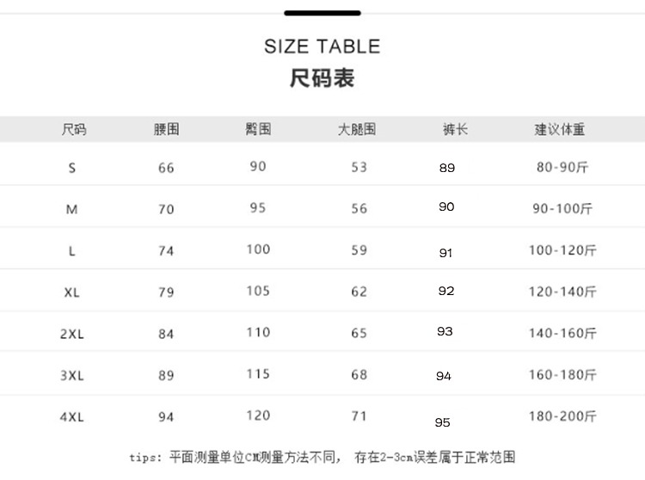Select the 4XL size row label
The width and height of the screenshot is (645, 480).
point(72,417)
